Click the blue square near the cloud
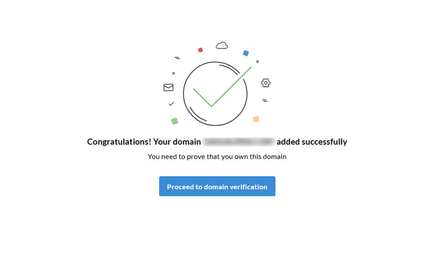The width and height of the screenshot is (432, 262). pyautogui.click(x=246, y=53)
